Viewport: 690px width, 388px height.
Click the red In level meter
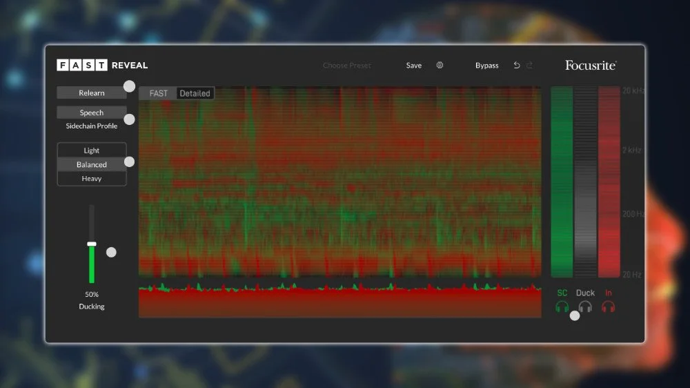pos(609,182)
